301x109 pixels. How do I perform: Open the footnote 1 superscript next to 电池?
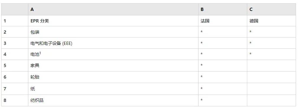40,53
